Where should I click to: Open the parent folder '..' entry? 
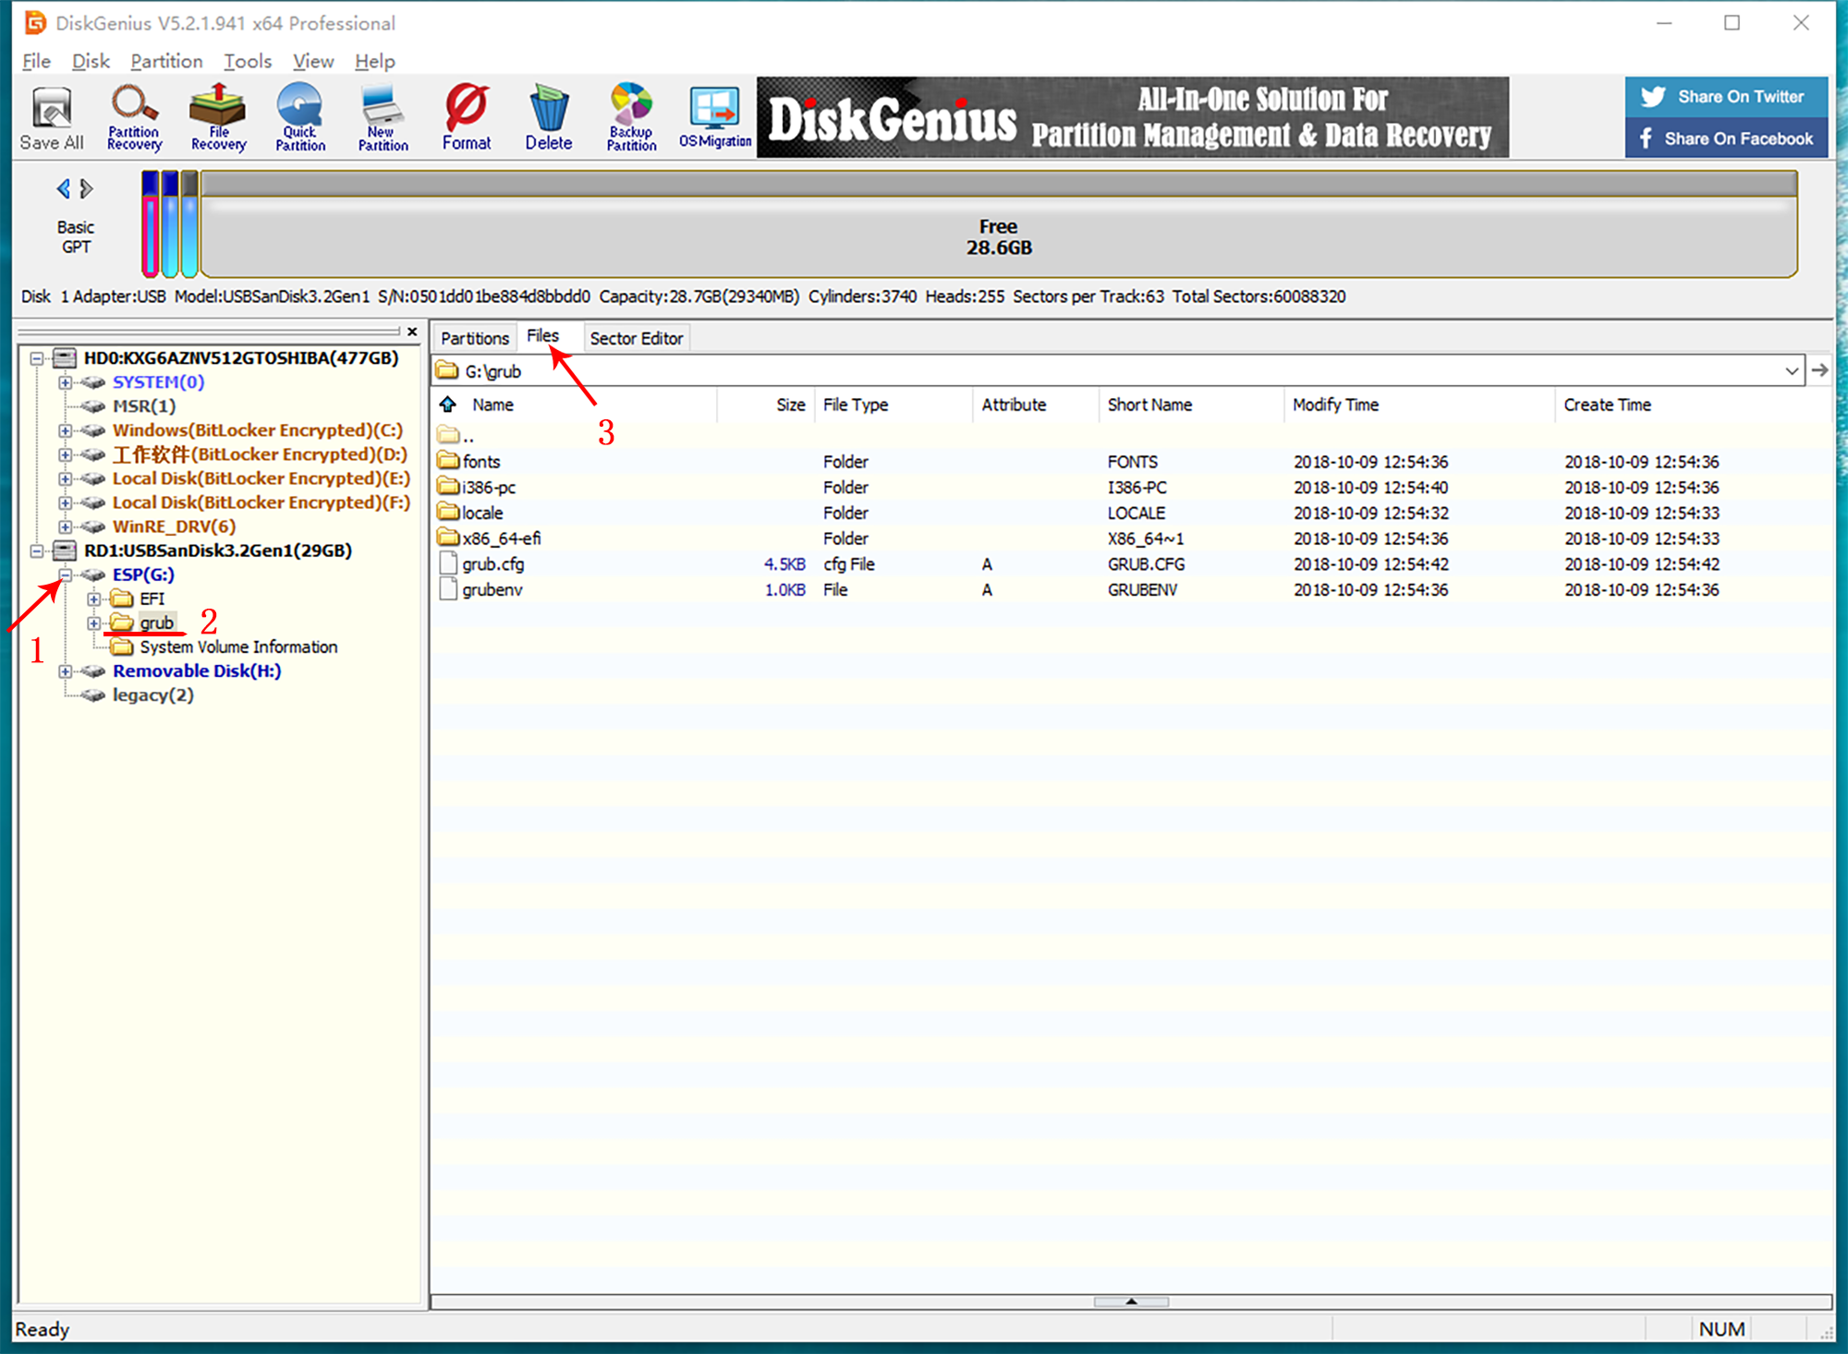point(456,435)
